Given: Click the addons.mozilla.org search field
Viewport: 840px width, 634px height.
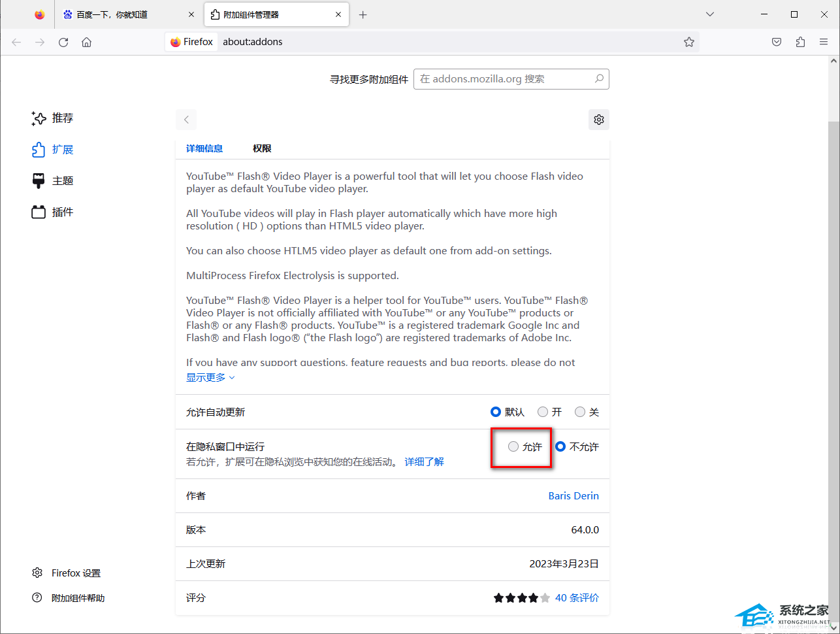Looking at the screenshot, I should [x=511, y=79].
